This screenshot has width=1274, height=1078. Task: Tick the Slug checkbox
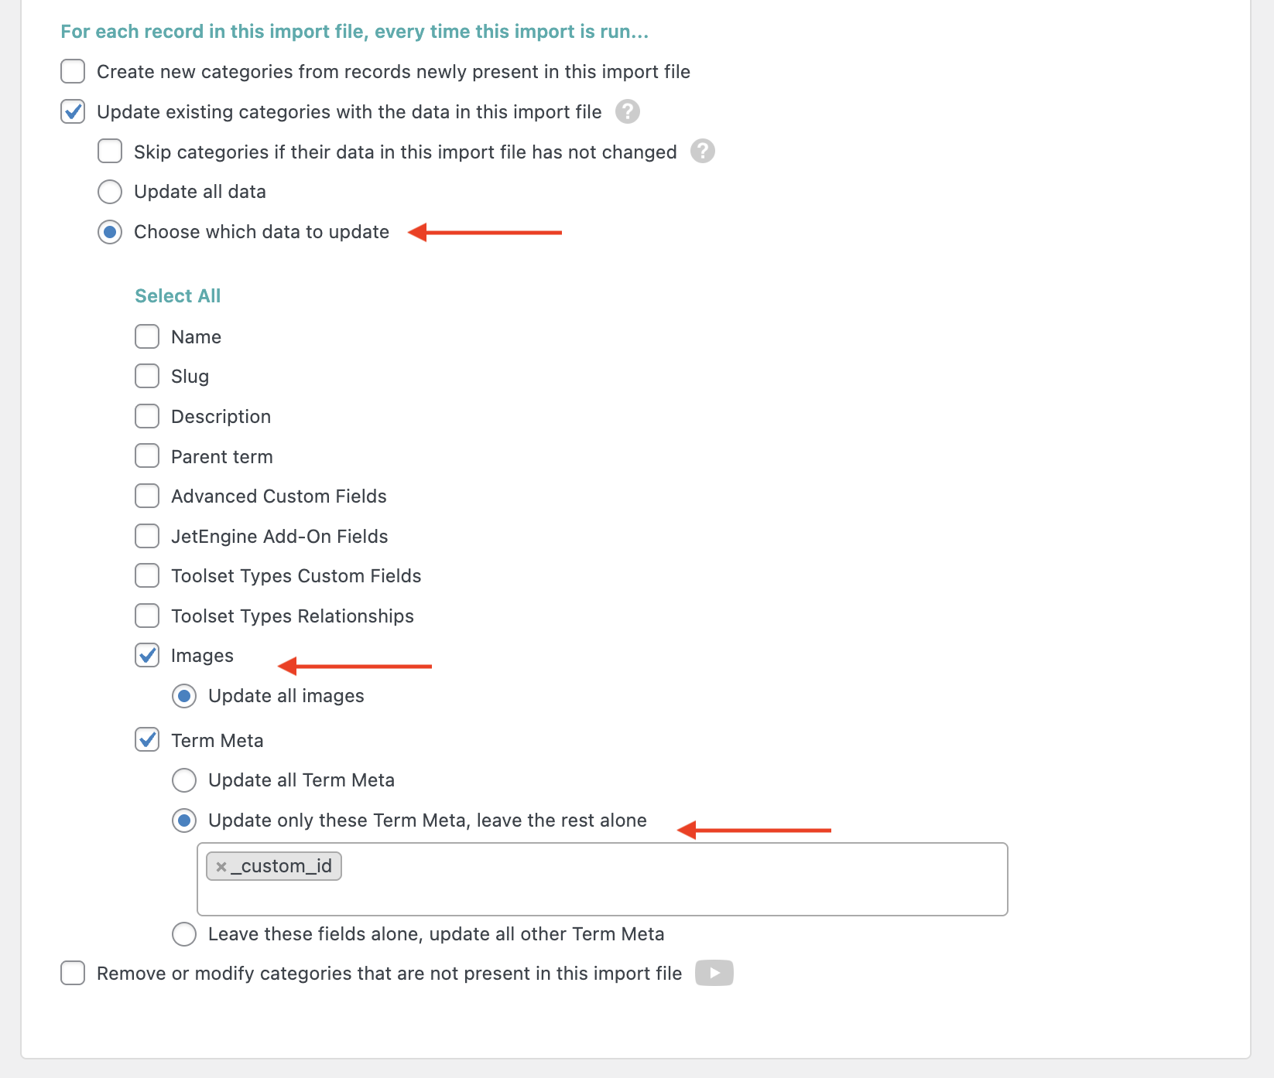point(147,377)
